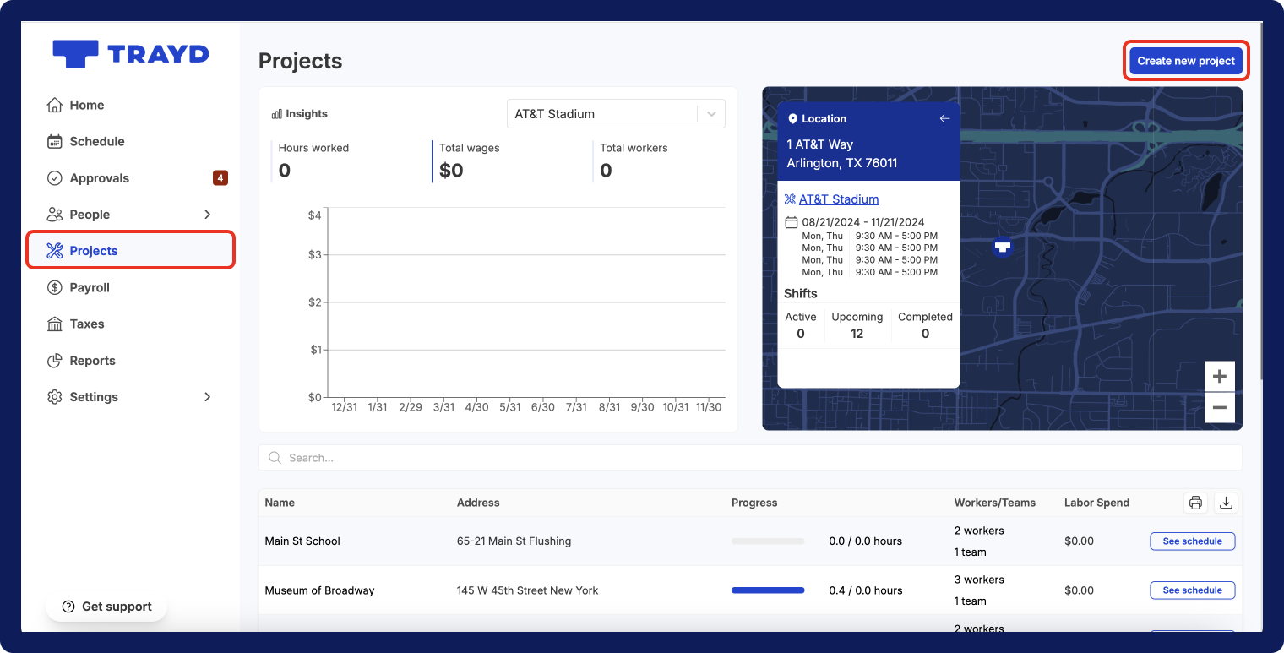Click the Location pin icon in card
The image size is (1284, 653).
tap(792, 119)
